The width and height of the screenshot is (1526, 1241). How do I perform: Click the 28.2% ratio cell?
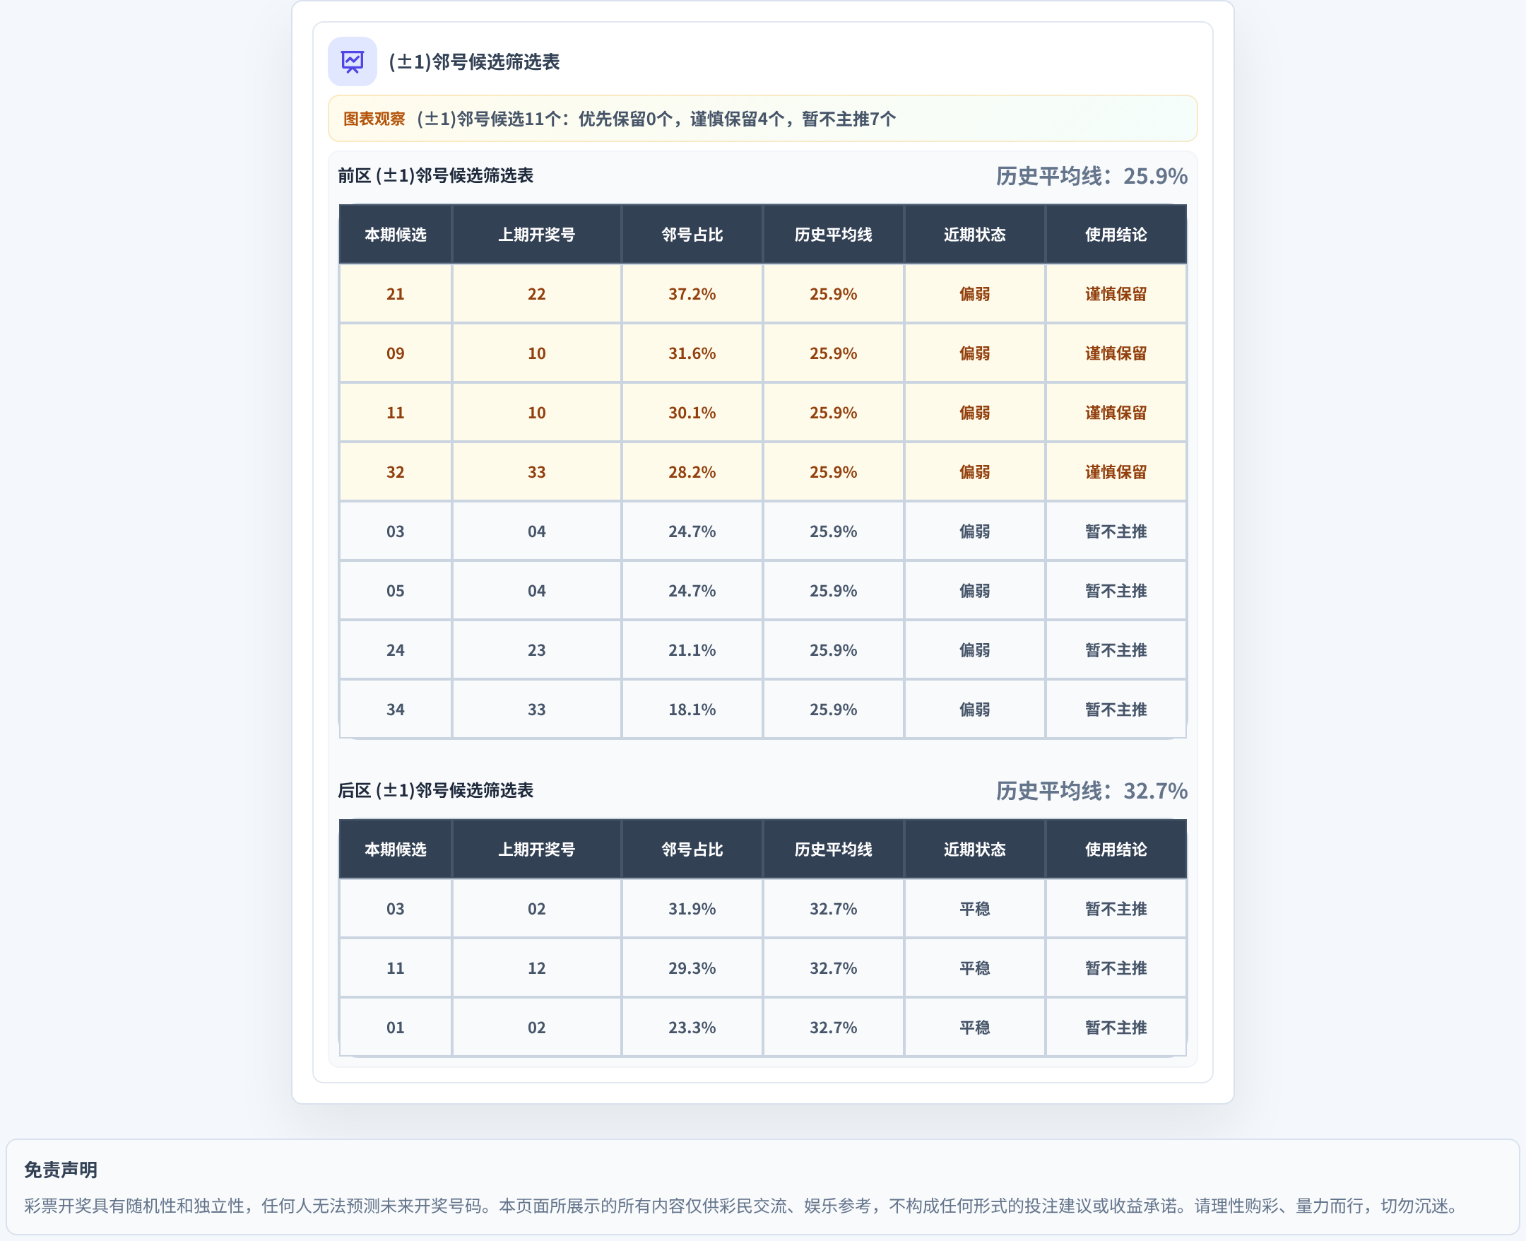coord(692,472)
